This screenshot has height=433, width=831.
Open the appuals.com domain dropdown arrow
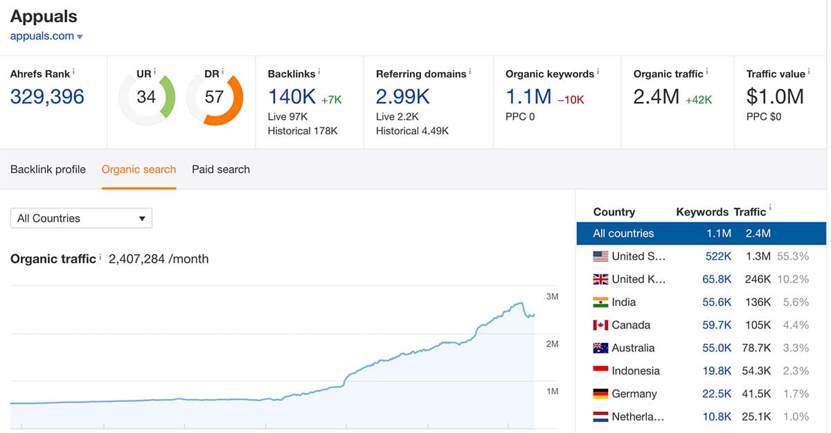[80, 37]
